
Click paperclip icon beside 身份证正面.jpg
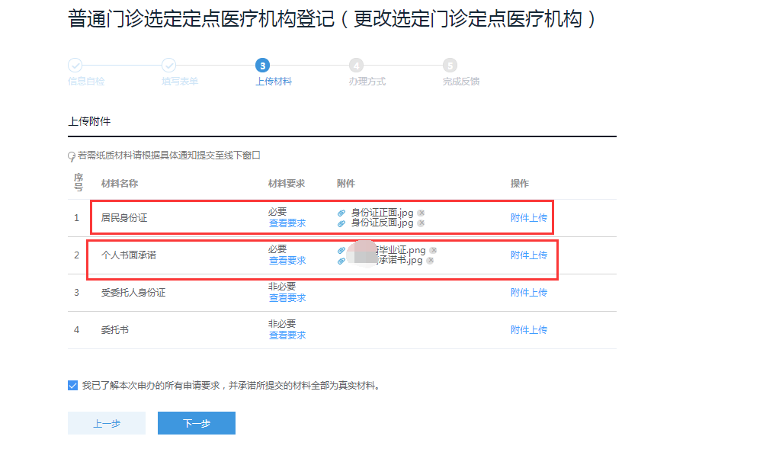(341, 213)
